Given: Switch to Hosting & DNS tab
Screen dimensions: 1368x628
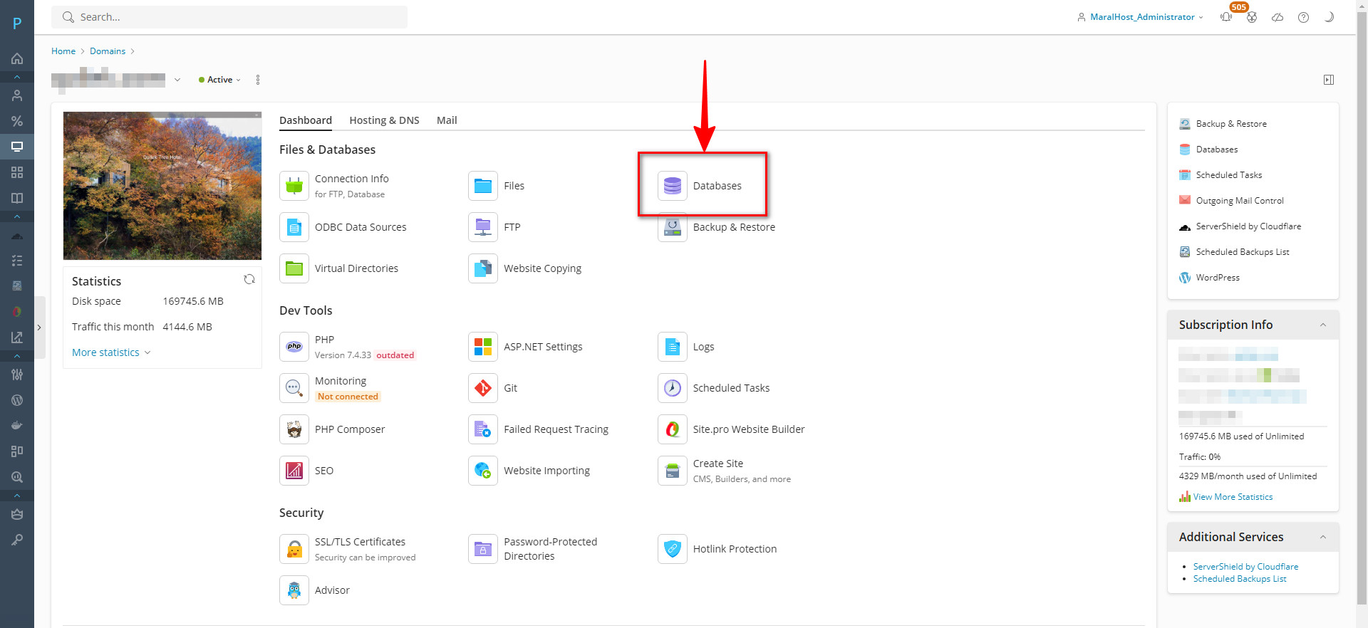Looking at the screenshot, I should point(384,120).
